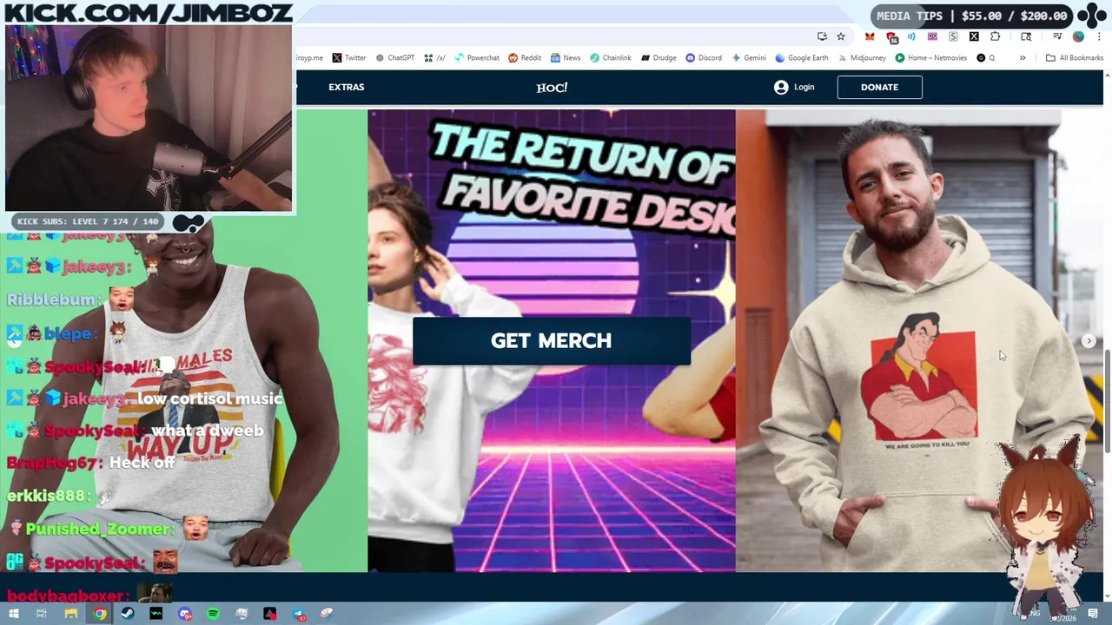The image size is (1112, 625).
Task: Open the Q bookmark
Action: pyautogui.click(x=986, y=58)
